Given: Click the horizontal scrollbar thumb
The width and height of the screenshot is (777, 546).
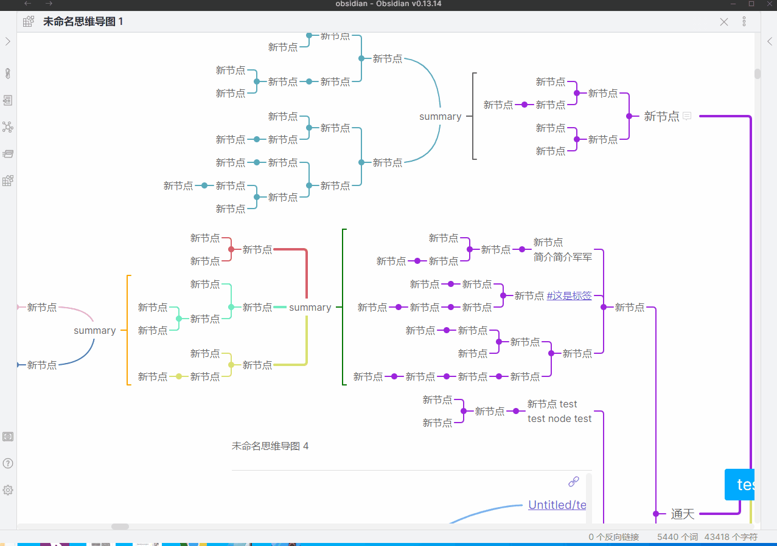Looking at the screenshot, I should pos(120,527).
